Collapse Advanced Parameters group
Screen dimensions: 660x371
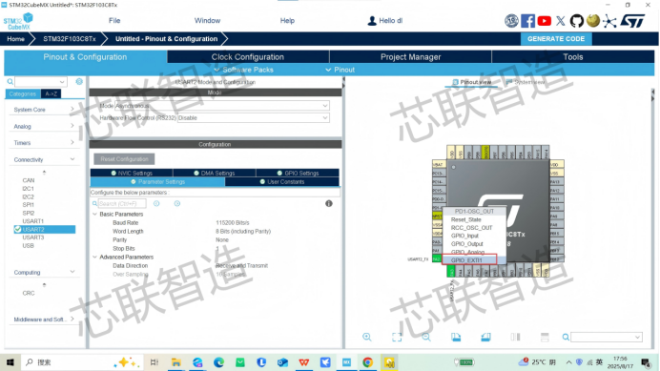click(x=94, y=257)
